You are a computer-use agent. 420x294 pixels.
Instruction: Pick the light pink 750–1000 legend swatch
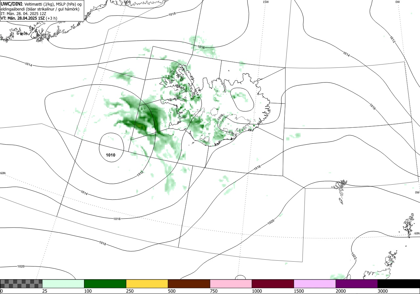(x=231, y=284)
